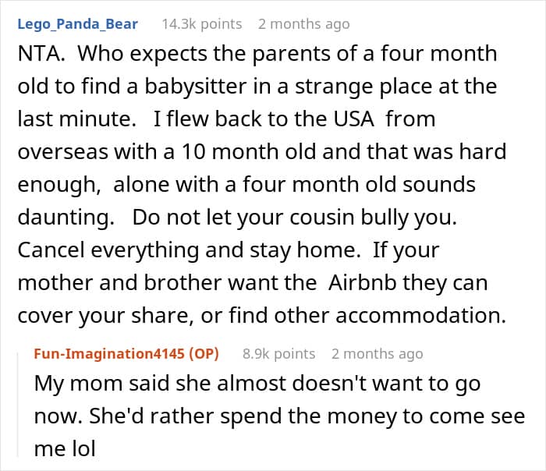The image size is (546, 471).
Task: Click the word babysitter in top comment
Action: pos(196,87)
